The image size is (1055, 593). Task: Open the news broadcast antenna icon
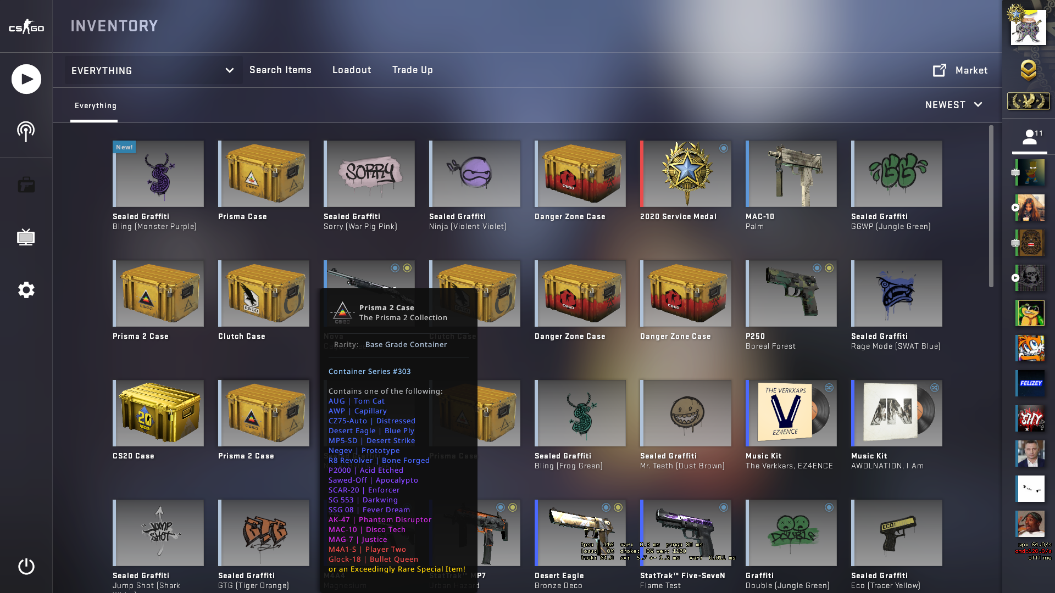(26, 132)
